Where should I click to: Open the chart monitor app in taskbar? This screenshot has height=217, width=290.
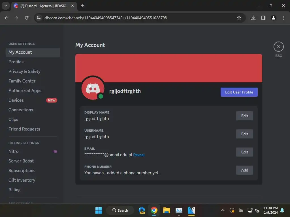[179, 210]
